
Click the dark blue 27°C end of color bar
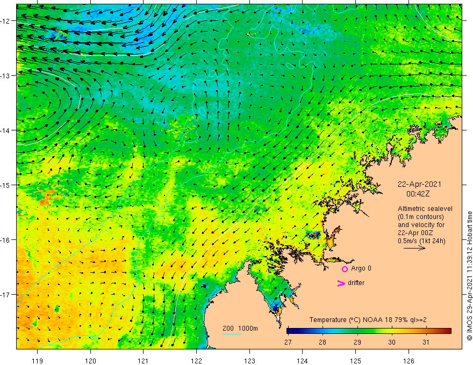(290, 331)
